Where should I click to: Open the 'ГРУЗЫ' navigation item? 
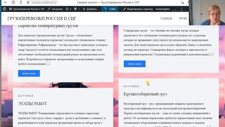point(183,18)
